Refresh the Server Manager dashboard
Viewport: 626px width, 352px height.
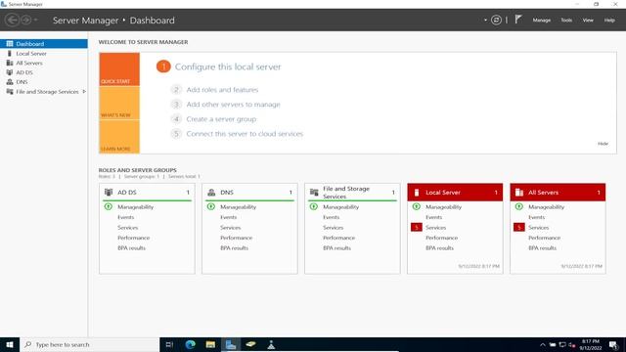point(496,20)
